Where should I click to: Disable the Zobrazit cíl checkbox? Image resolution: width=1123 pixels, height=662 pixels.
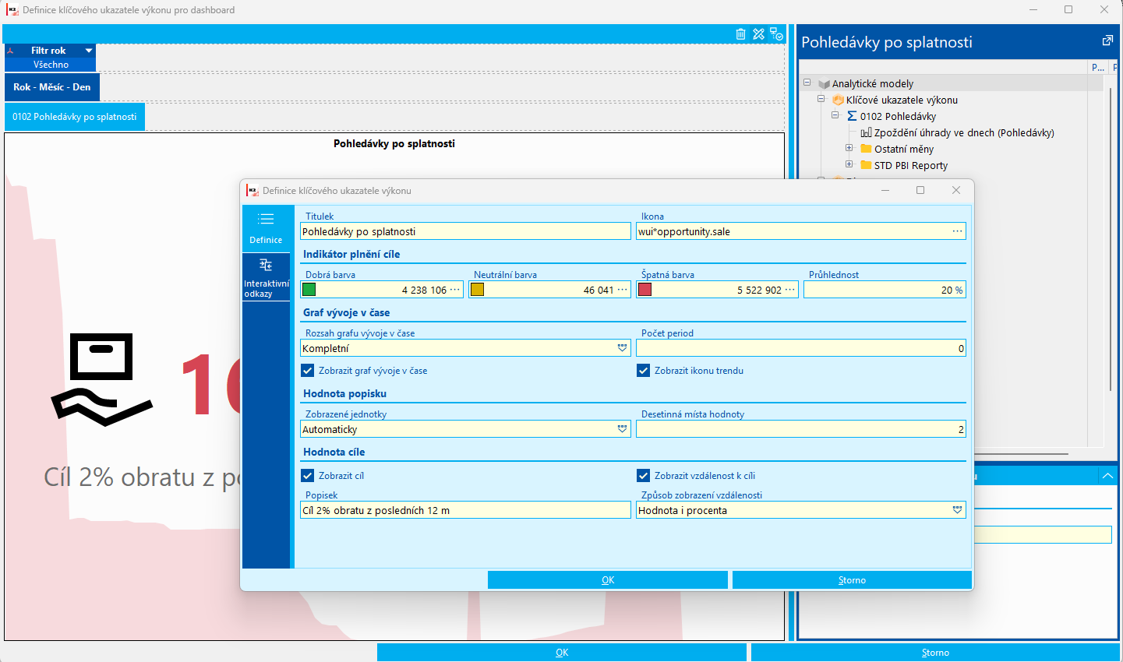(308, 475)
